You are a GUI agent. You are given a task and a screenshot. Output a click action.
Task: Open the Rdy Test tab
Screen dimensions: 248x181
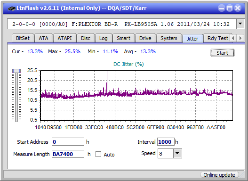217,38
